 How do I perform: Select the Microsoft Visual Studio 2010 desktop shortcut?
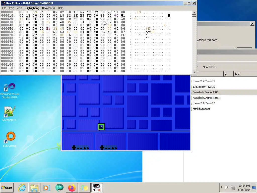coord(10,91)
